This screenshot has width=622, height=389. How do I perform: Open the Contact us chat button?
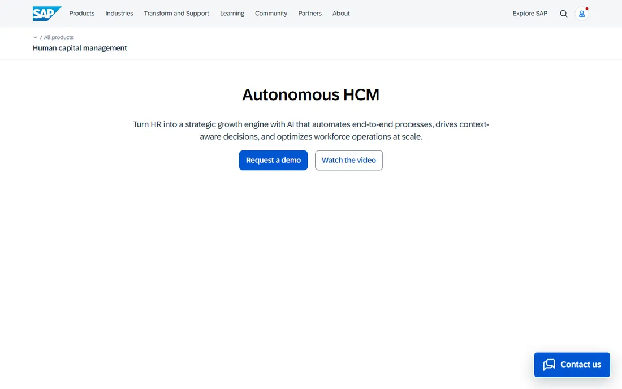pos(572,365)
